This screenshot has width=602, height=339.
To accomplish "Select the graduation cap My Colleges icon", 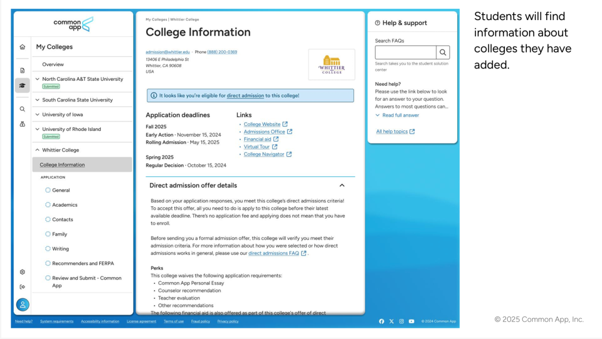I will click(x=22, y=85).
